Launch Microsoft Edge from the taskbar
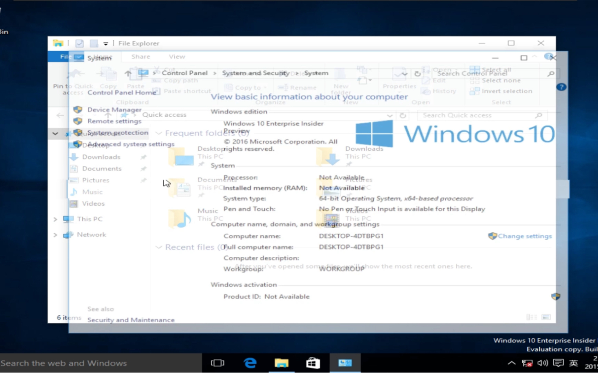The height and width of the screenshot is (373, 598). click(x=250, y=363)
